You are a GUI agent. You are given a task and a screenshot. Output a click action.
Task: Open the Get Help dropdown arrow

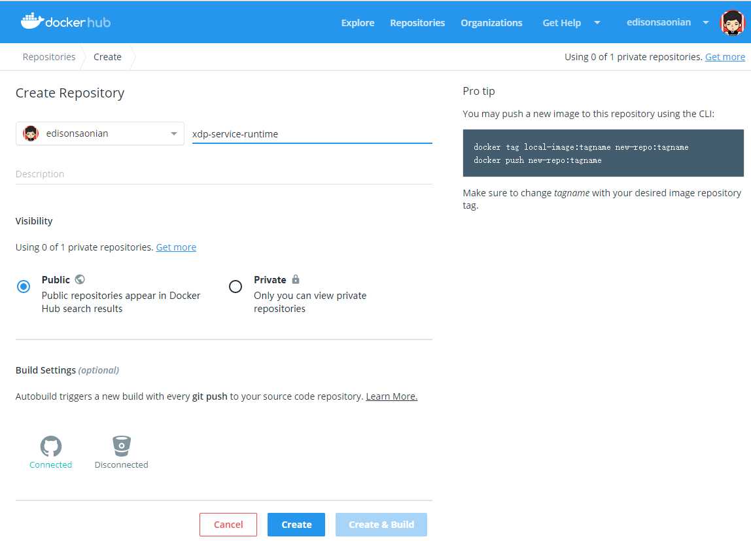pos(597,22)
